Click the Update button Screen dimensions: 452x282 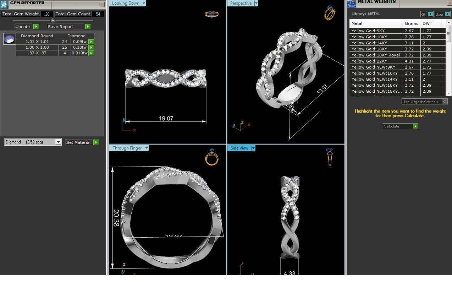[24, 27]
